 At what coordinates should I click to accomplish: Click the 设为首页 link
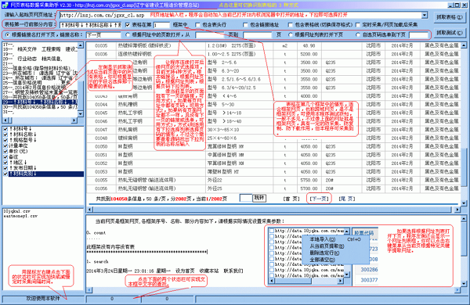pos(185,271)
